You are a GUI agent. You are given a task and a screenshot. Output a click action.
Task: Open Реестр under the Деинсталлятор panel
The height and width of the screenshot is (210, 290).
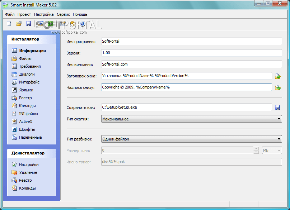(22, 180)
